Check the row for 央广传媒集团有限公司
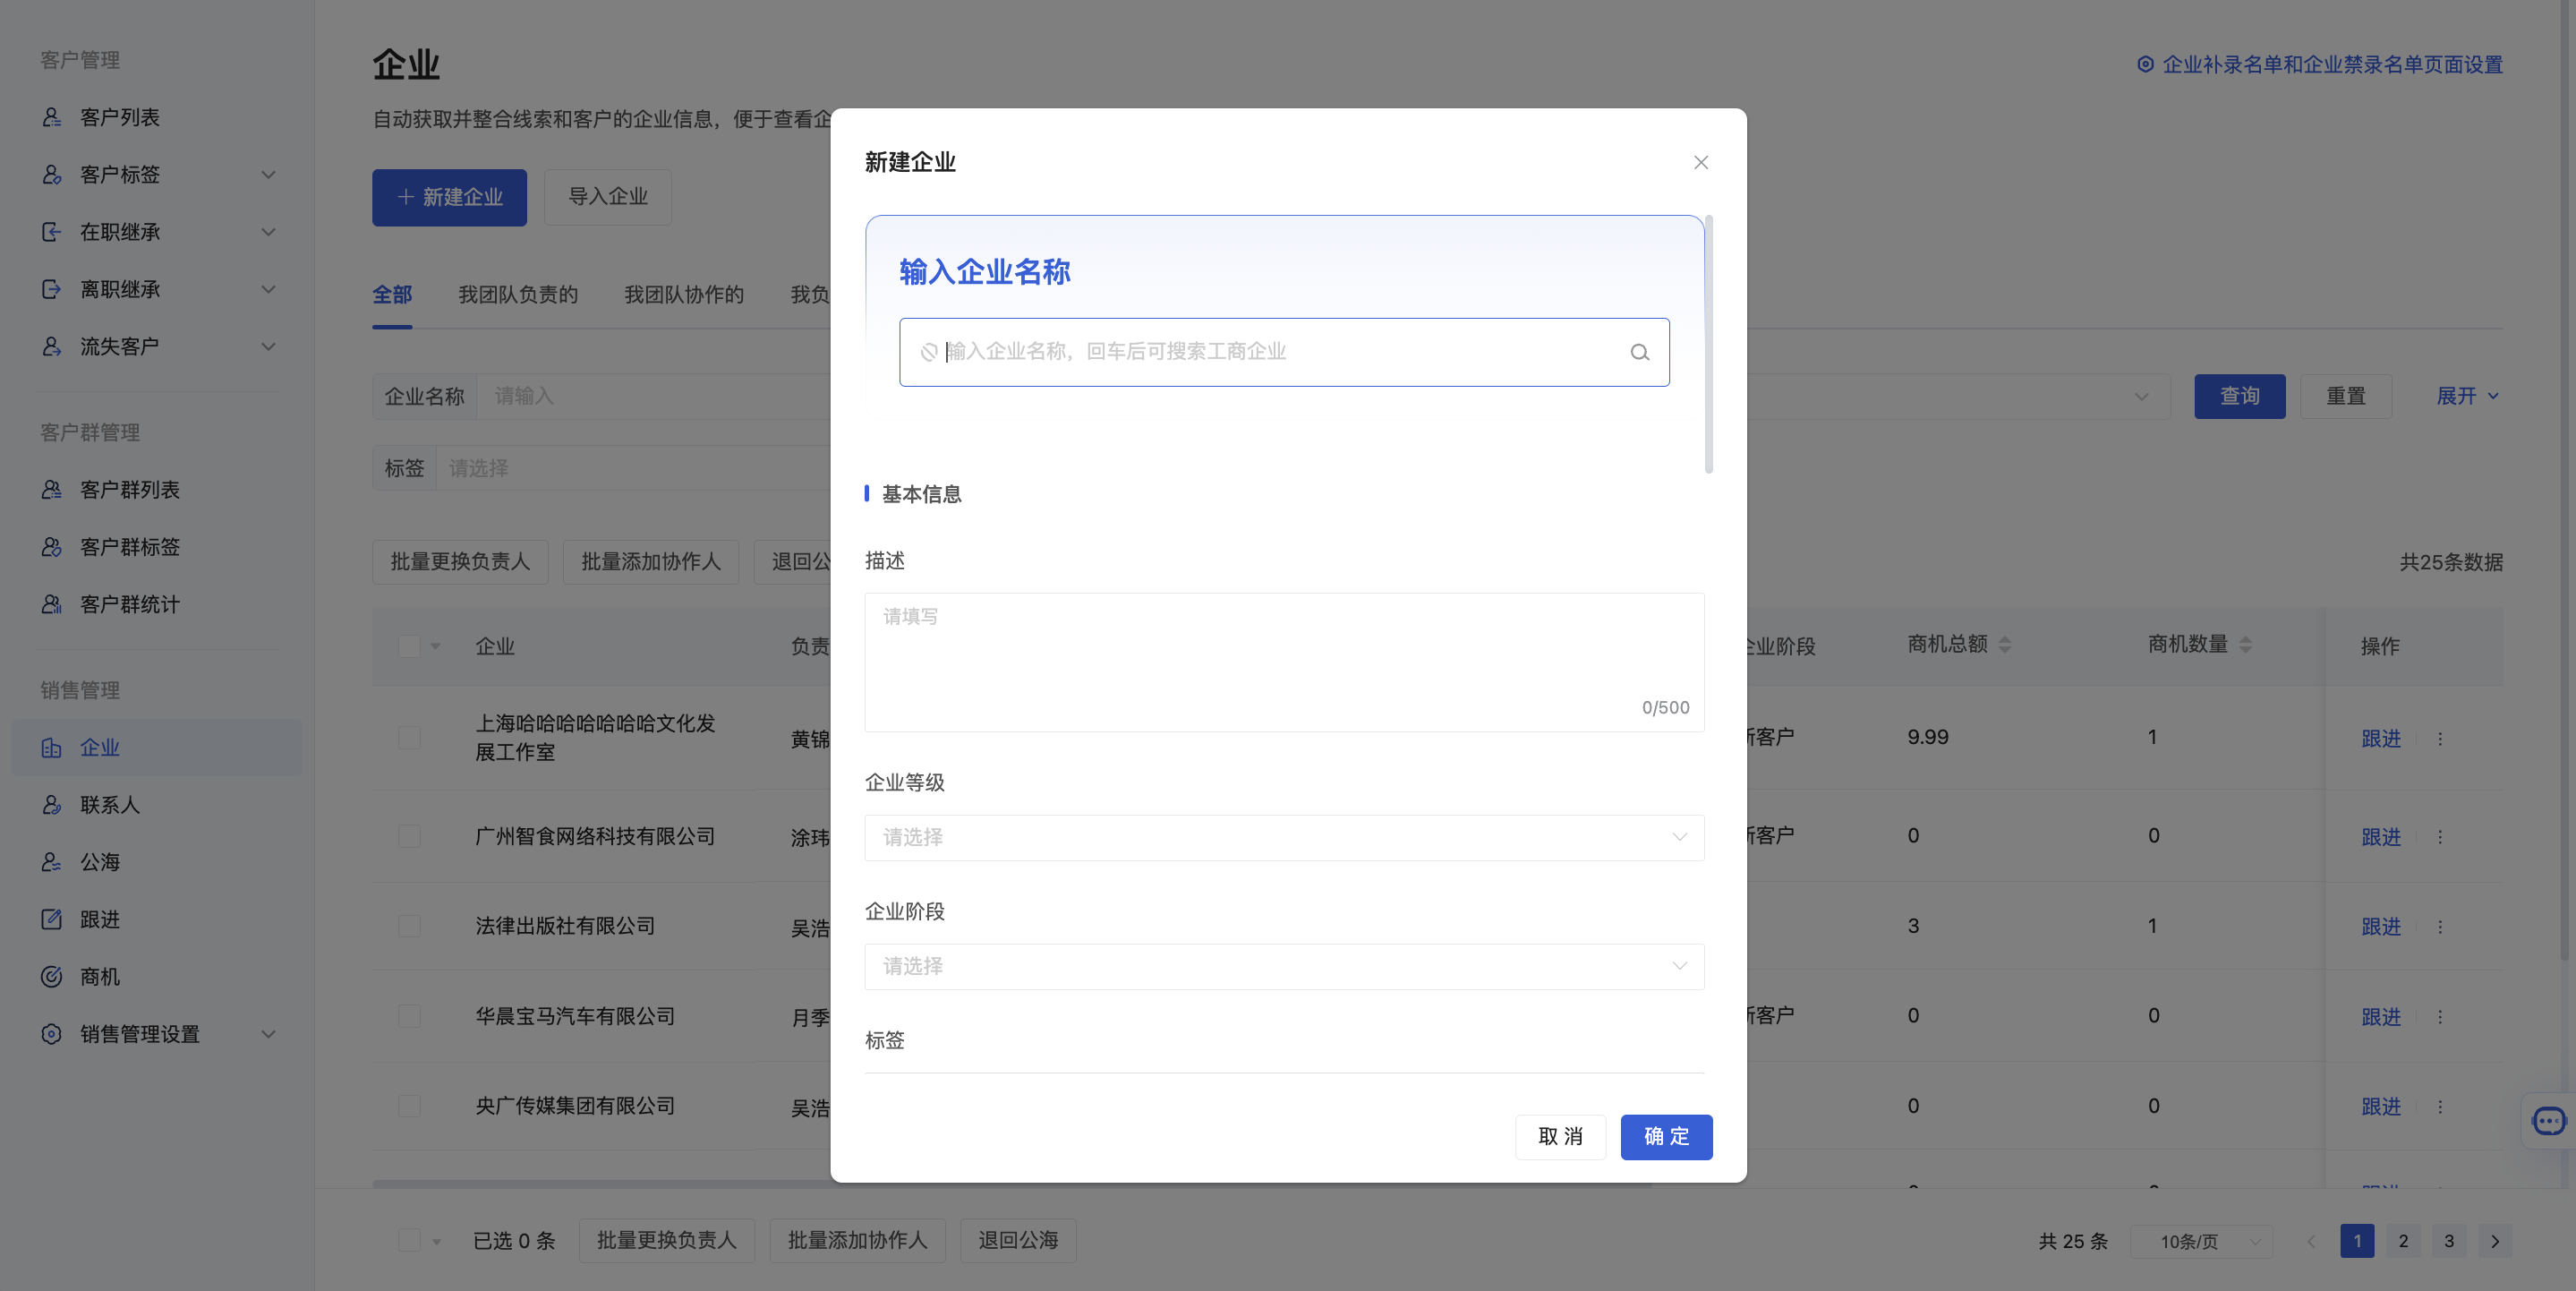2576x1291 pixels. [x=409, y=1106]
